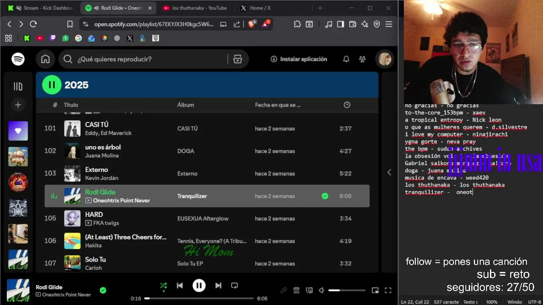Open Friend Activity icon
Image resolution: width=543 pixels, height=305 pixels.
tap(362, 59)
